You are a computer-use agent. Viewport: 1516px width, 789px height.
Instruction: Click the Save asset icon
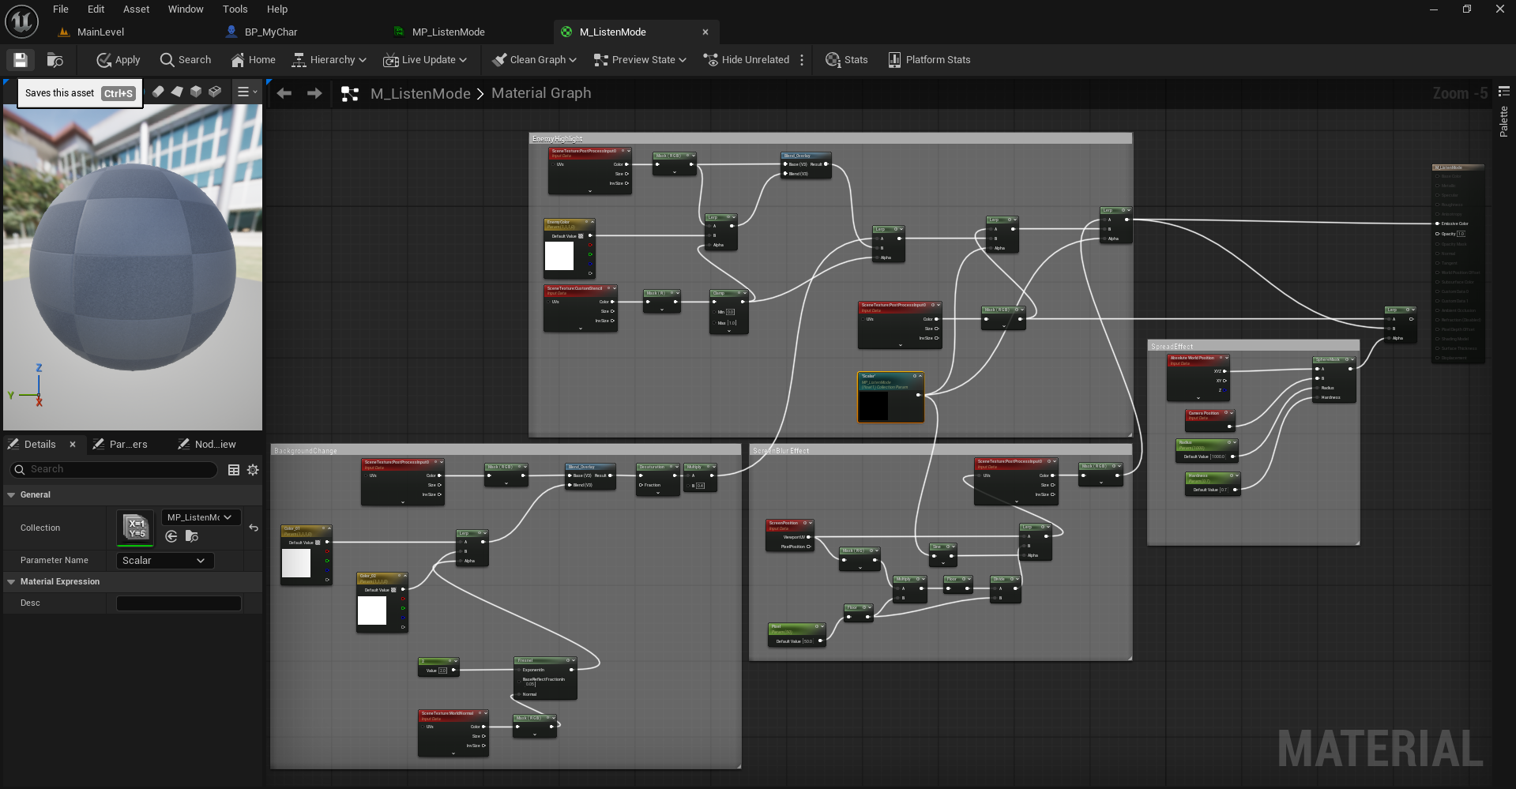[x=21, y=60]
